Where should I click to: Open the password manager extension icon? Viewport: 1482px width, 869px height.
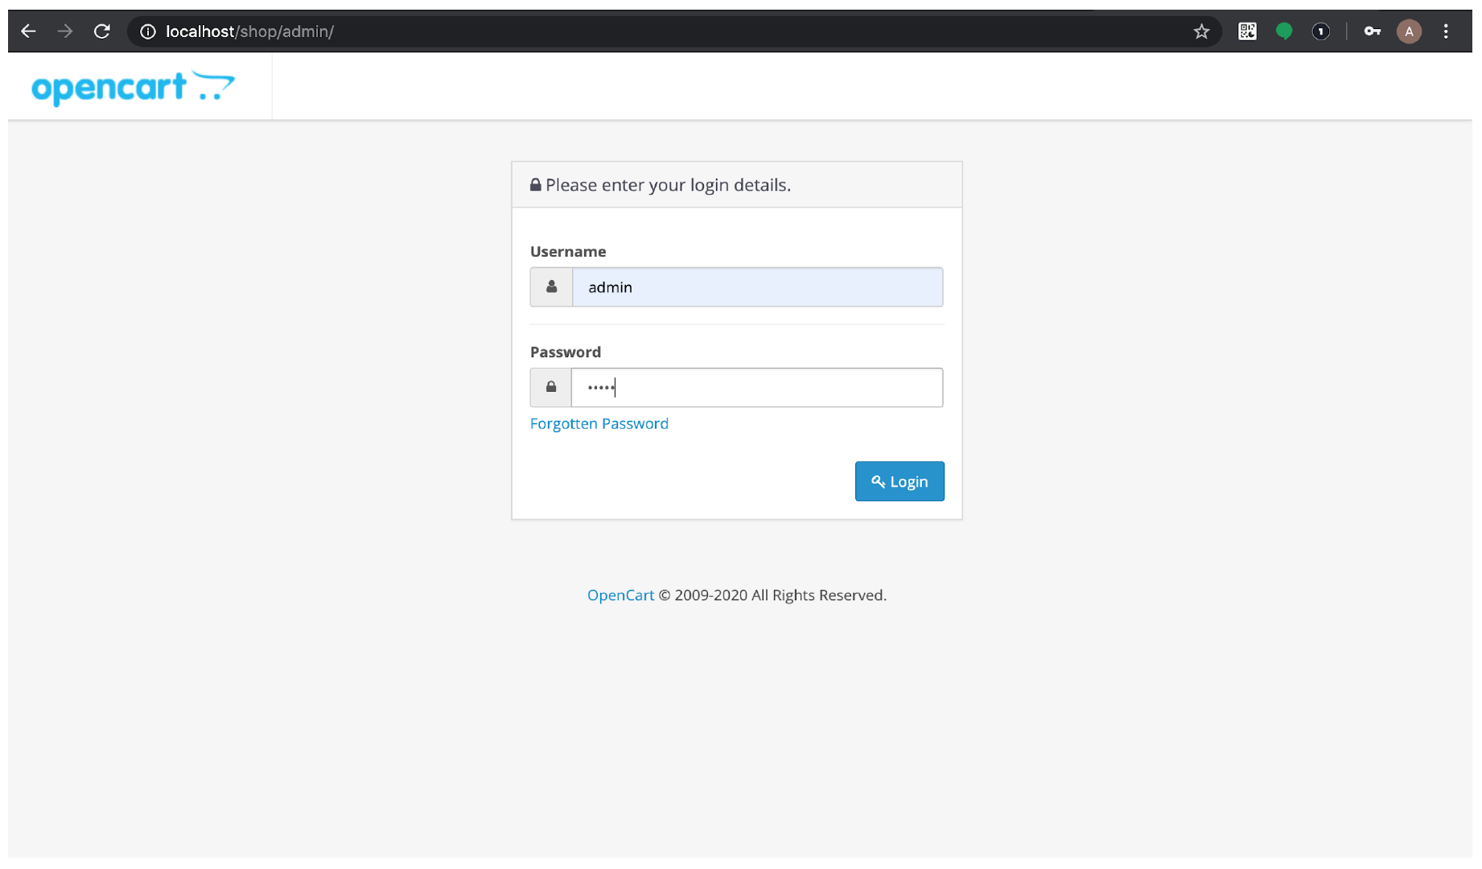coord(1320,31)
